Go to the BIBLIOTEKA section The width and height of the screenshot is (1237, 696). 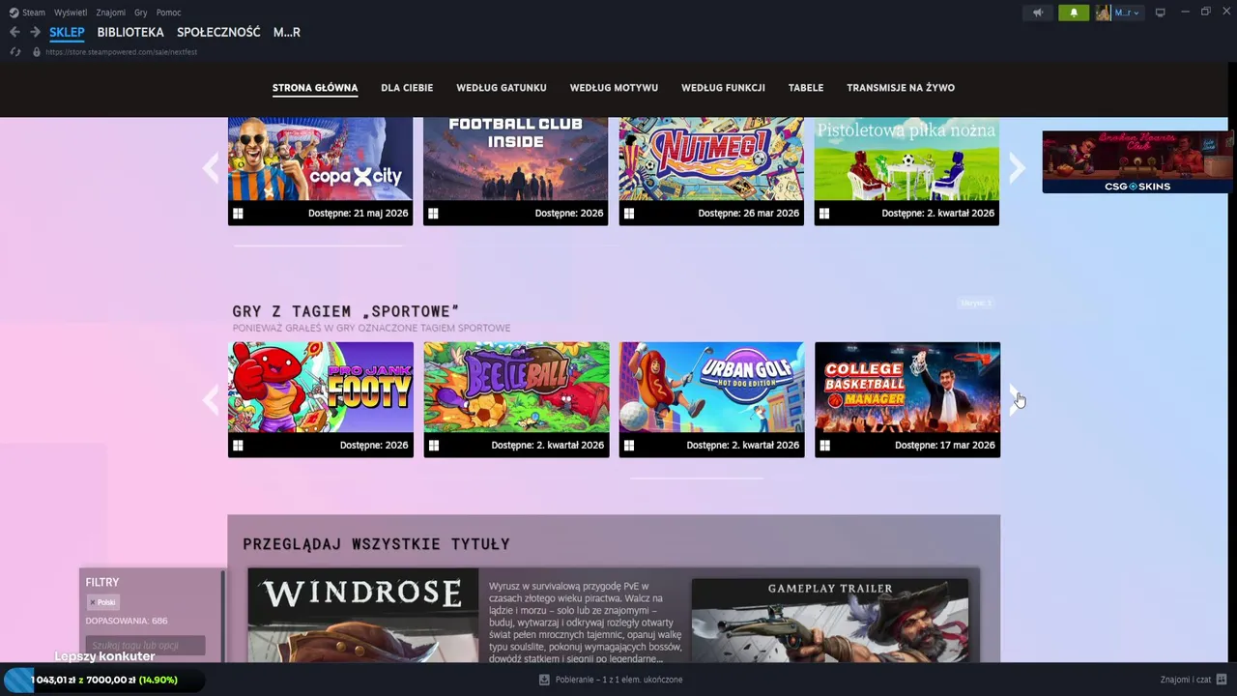pos(130,32)
